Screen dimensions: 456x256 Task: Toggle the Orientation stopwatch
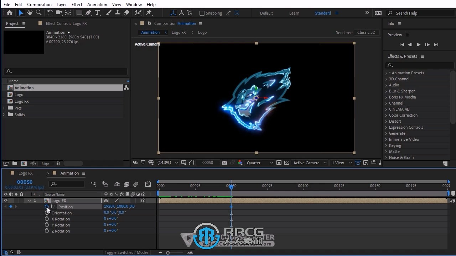point(47,213)
